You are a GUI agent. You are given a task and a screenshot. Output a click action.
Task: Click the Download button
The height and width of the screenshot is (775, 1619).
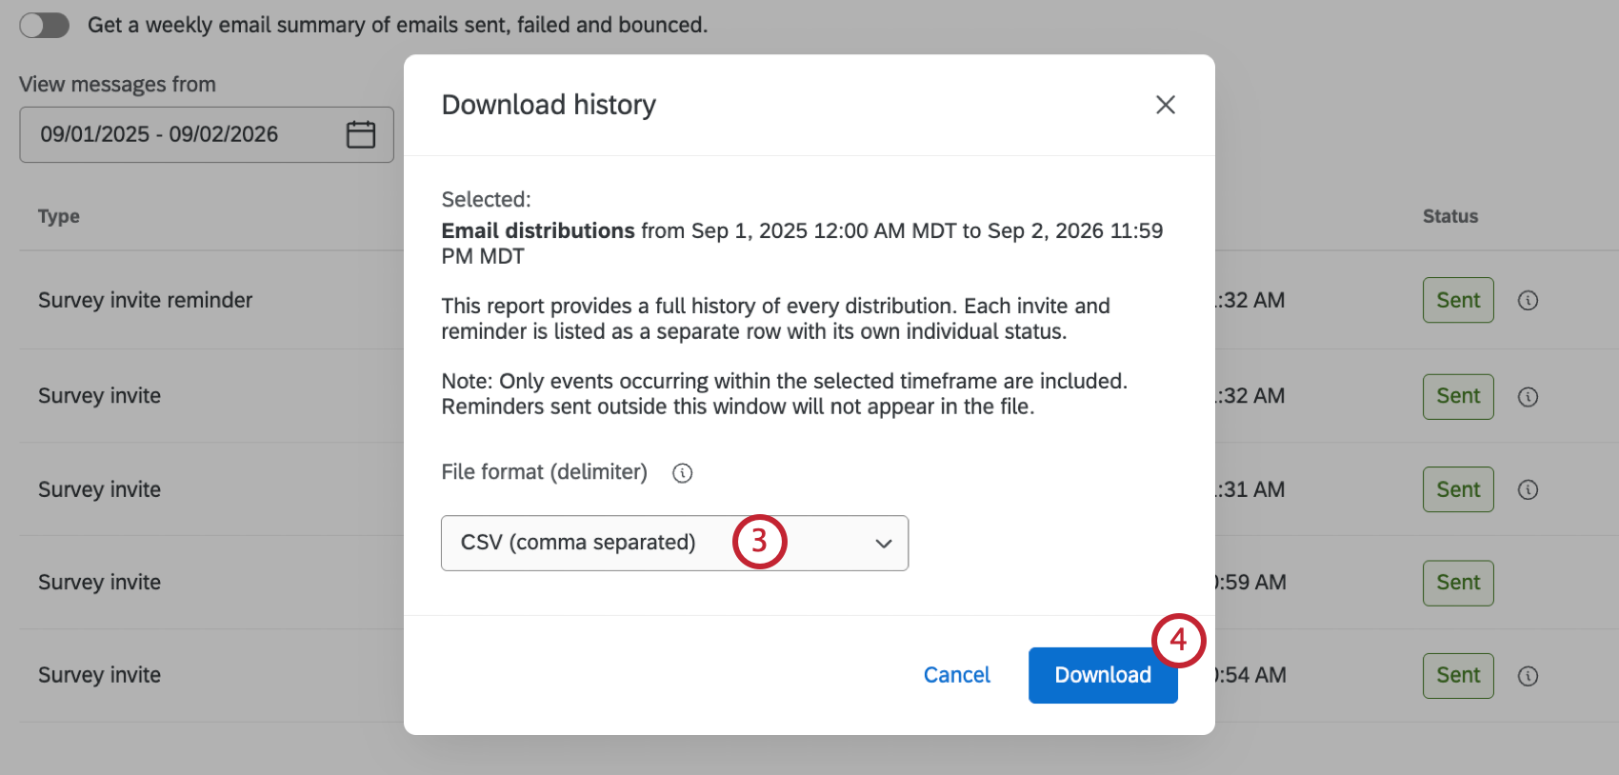pos(1103,675)
